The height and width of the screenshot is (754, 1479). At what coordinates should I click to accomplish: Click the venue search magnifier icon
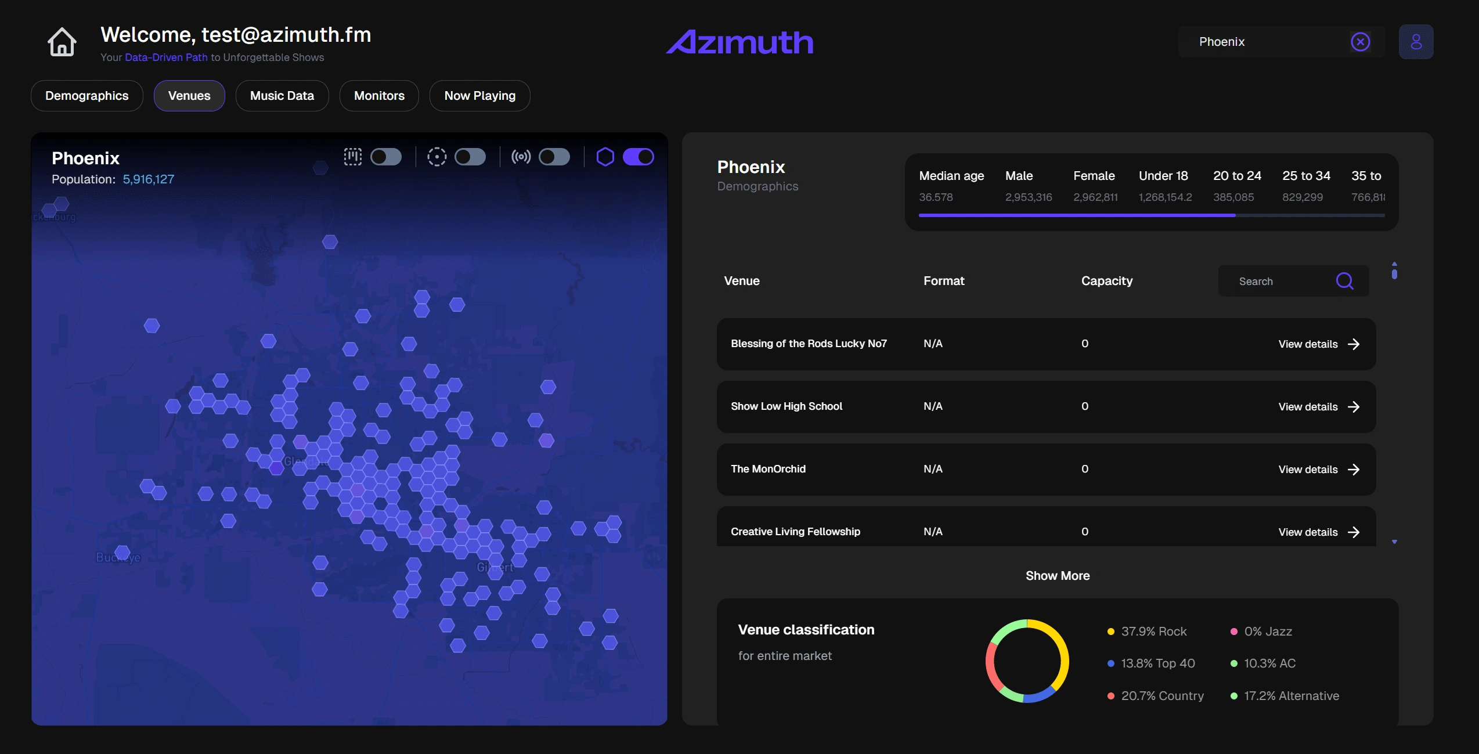point(1344,281)
